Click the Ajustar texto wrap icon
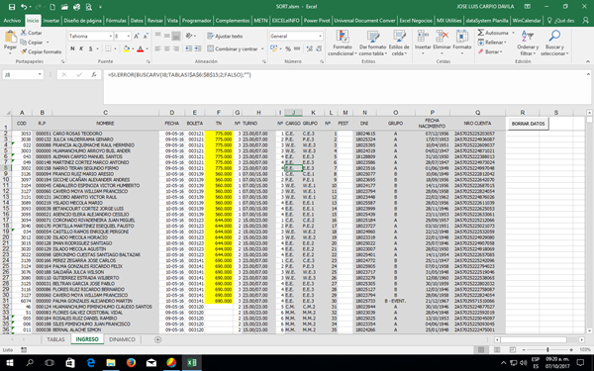 click(x=210, y=36)
